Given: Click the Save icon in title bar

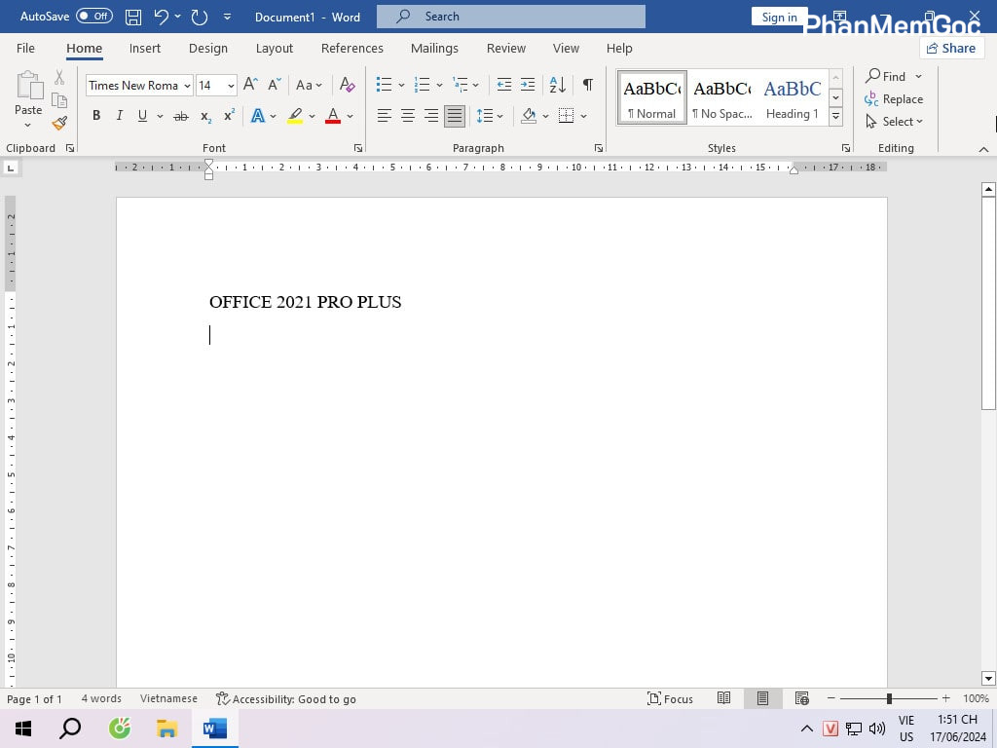Looking at the screenshot, I should [x=133, y=17].
